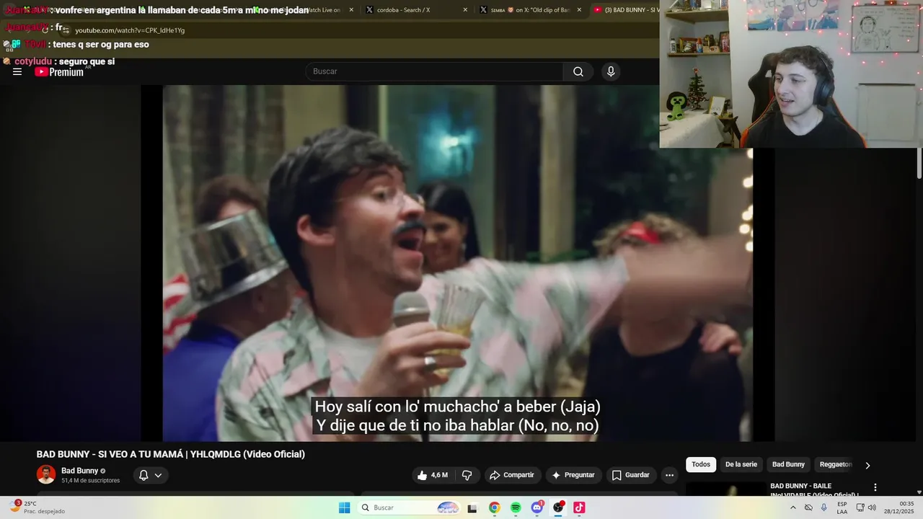Open the volume speaker tray icon
Viewport: 923px width, 519px height.
coord(872,507)
